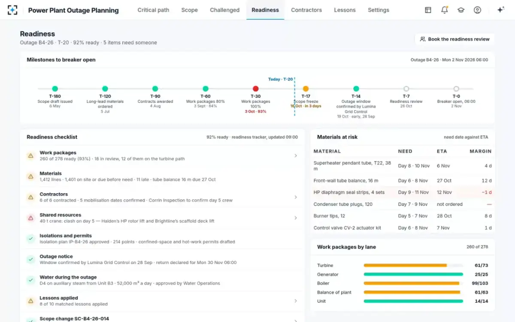
Task: Expand the Contractors row chevron
Action: coord(296,197)
